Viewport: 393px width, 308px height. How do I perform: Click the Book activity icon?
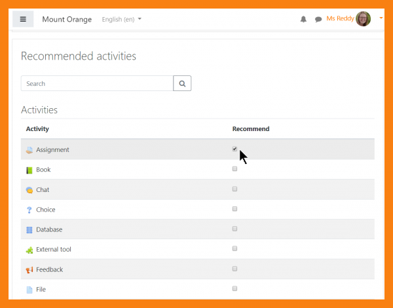coord(29,170)
